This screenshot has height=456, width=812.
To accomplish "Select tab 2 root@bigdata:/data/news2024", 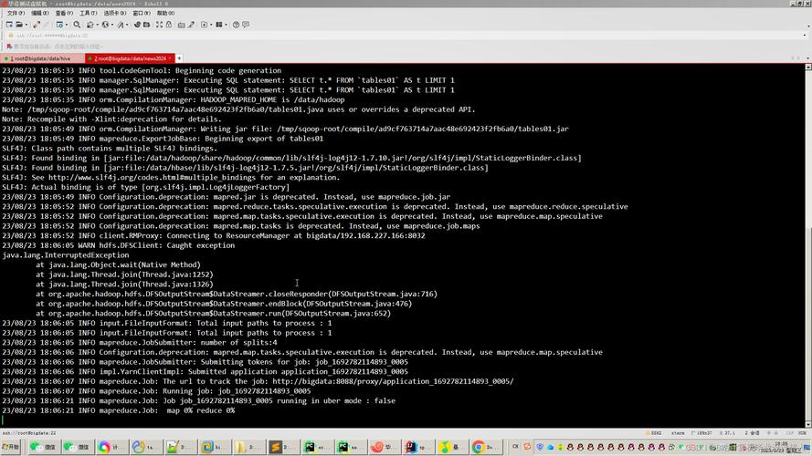I will 130,58.
